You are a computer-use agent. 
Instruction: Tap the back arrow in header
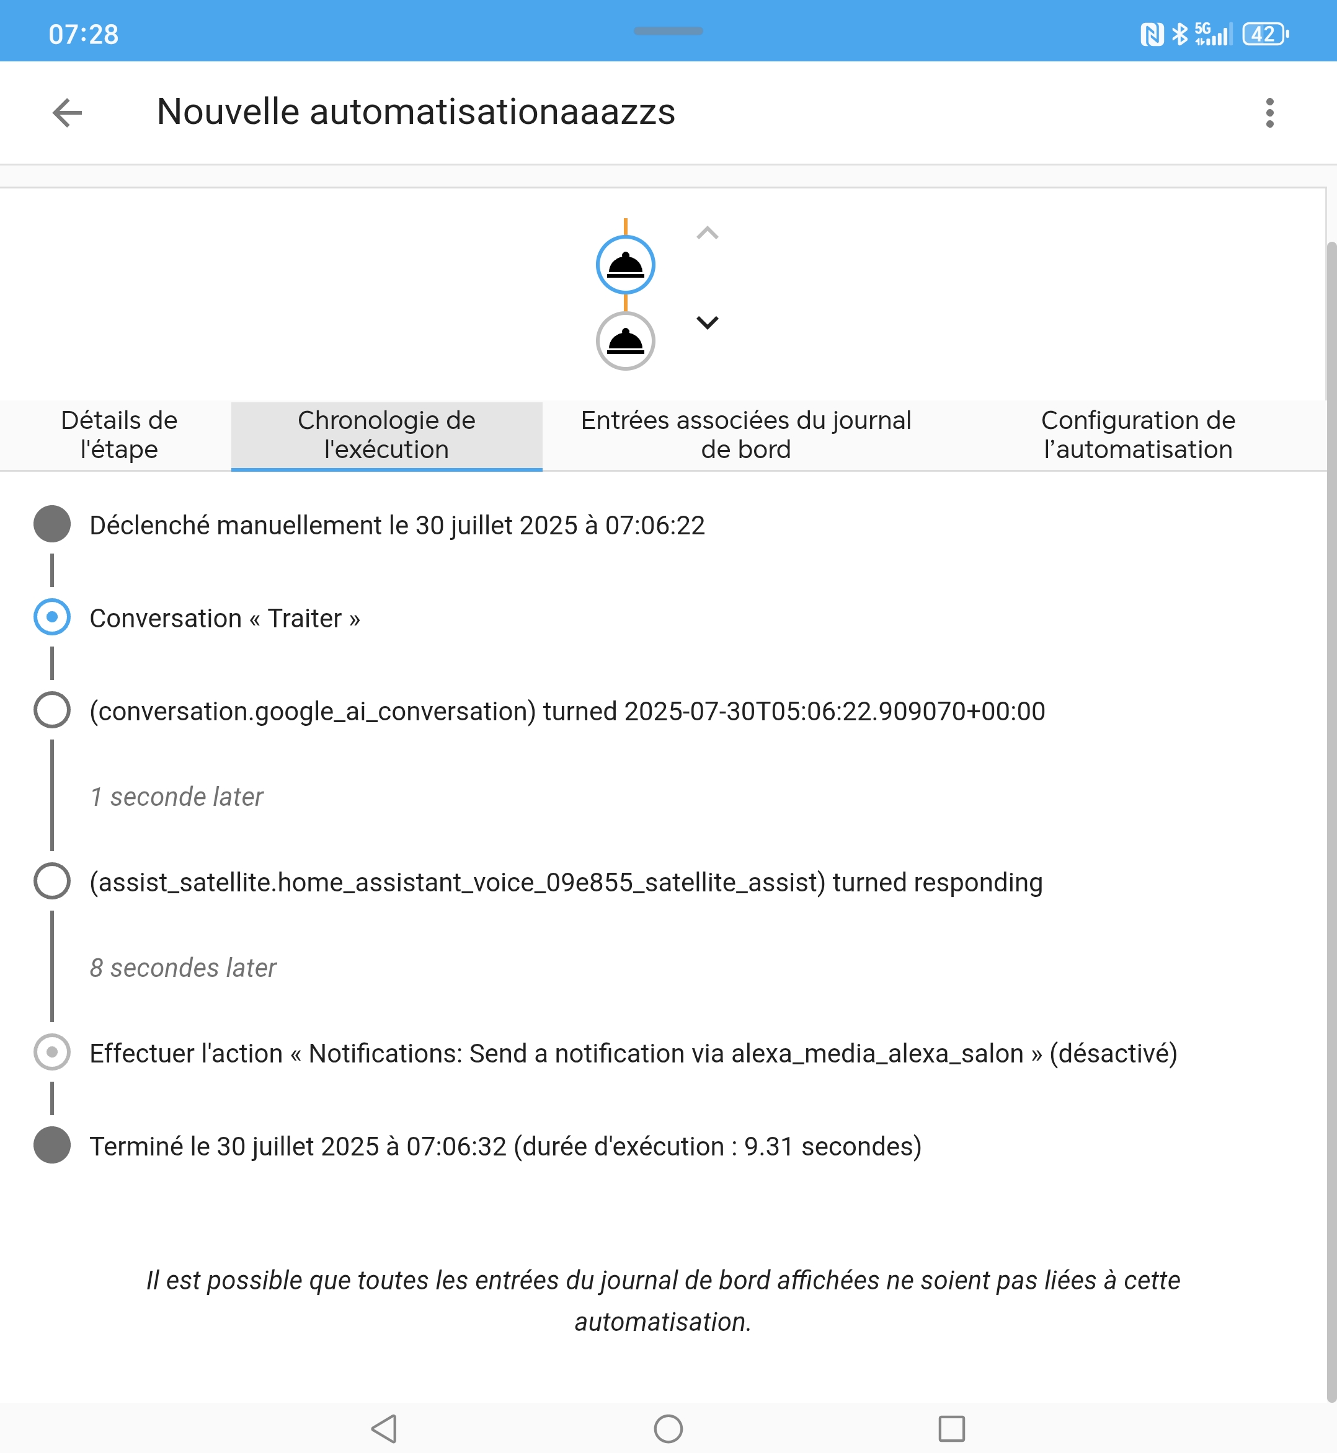tap(67, 113)
